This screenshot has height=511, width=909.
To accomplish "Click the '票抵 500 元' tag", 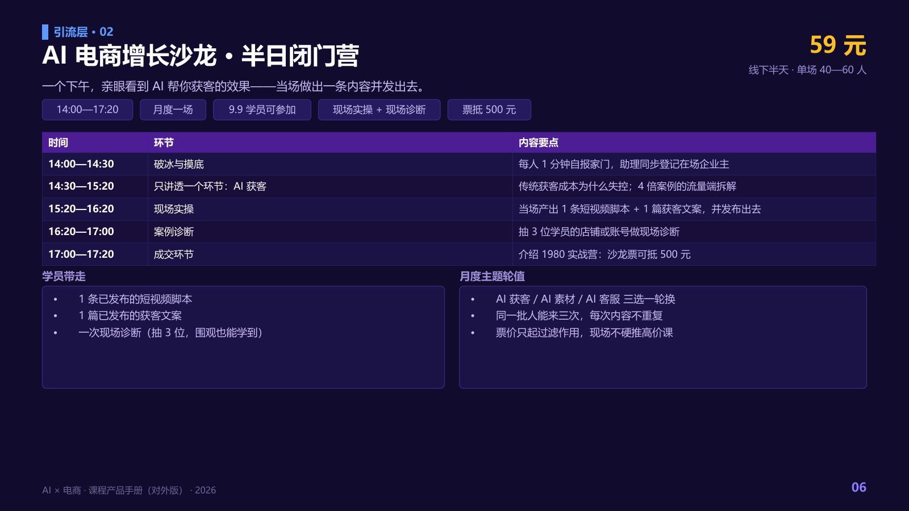I will click(x=489, y=110).
